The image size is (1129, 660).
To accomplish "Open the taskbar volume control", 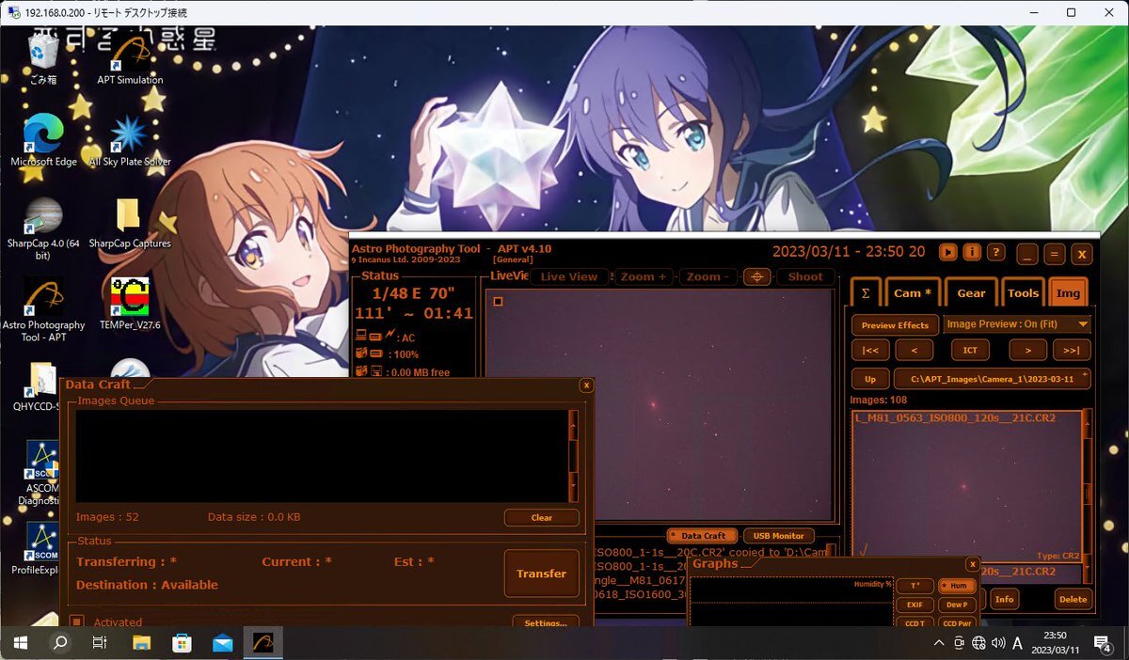I will [998, 643].
